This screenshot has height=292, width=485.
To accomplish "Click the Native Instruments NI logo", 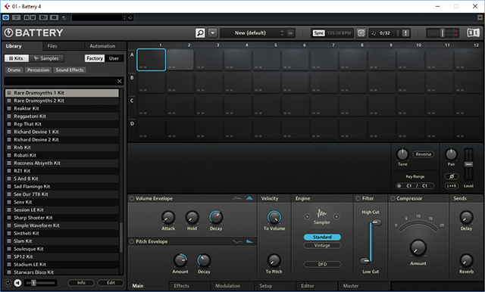I will tap(473, 33).
